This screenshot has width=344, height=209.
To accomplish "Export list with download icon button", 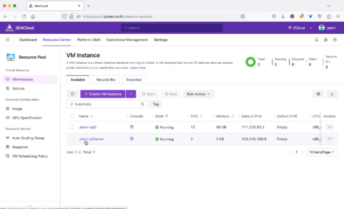I will 332,94.
